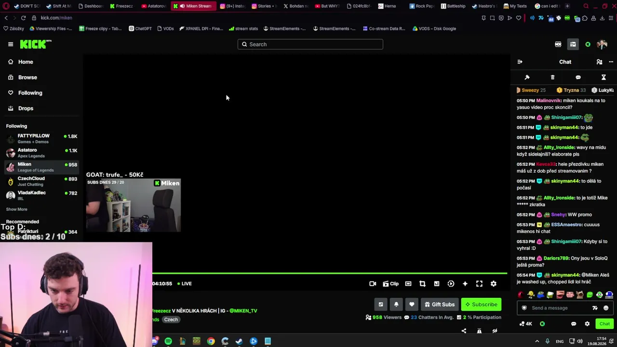
Task: Open the Kick sidebar hamburger menu
Action: (11, 44)
